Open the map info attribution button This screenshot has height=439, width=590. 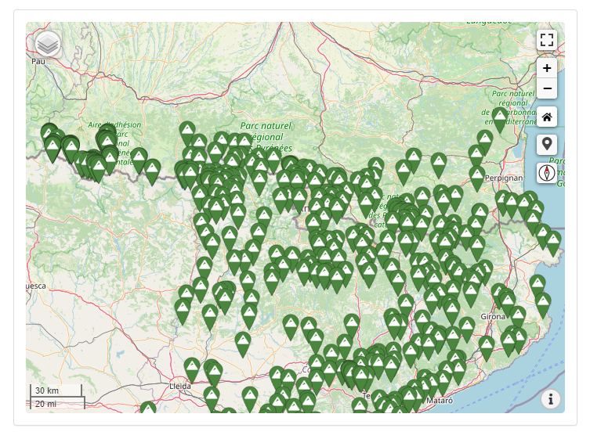pos(551,399)
